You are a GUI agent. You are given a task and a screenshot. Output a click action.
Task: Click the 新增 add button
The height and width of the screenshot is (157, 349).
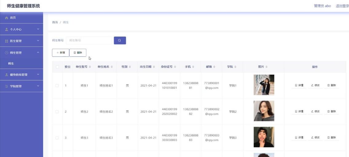[61, 53]
